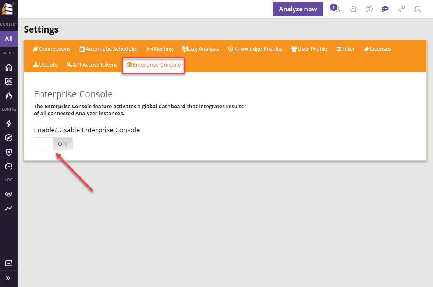Click the lightning bolt sidebar icon
The height and width of the screenshot is (287, 433).
pyautogui.click(x=9, y=123)
